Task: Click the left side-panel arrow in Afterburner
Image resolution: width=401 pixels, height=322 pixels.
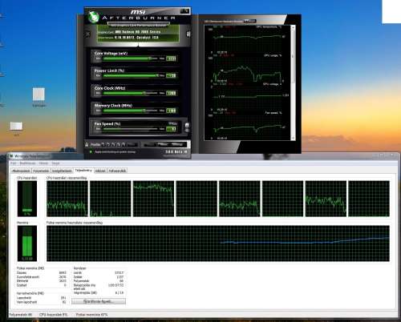Action: [87, 34]
